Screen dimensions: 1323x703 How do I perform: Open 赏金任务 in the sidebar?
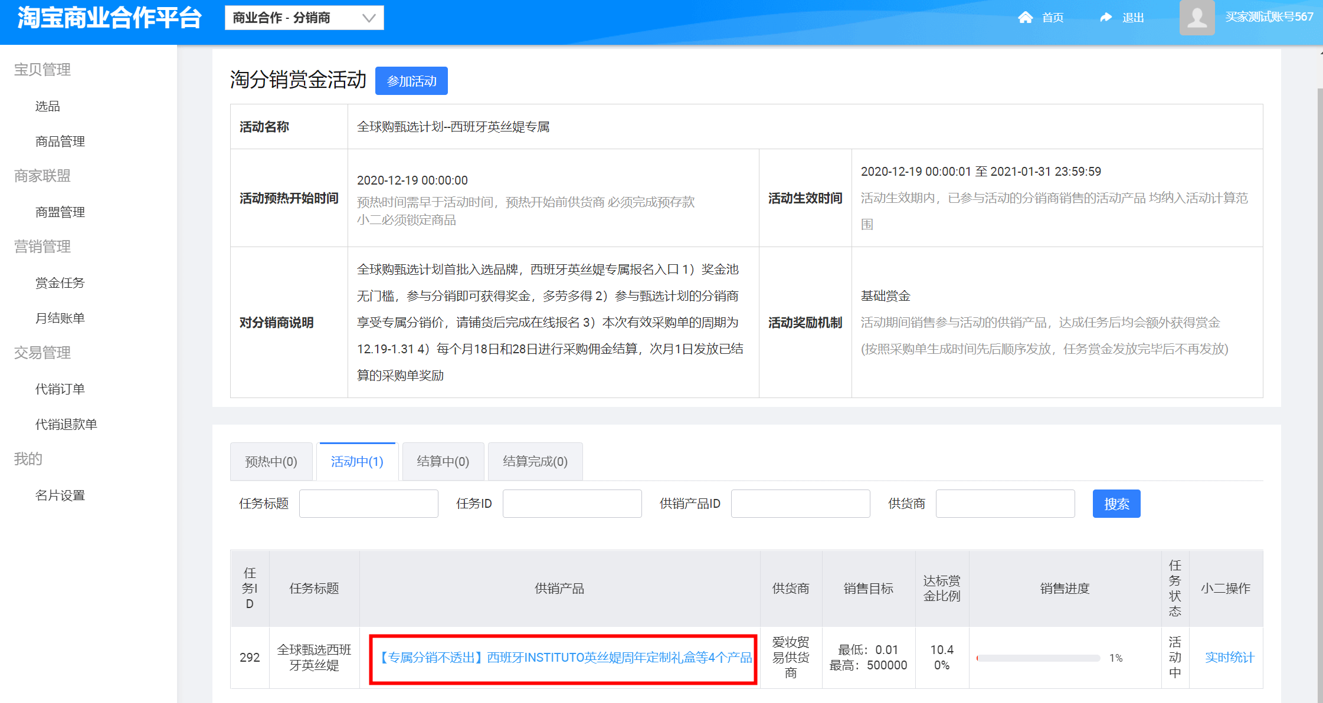point(60,283)
